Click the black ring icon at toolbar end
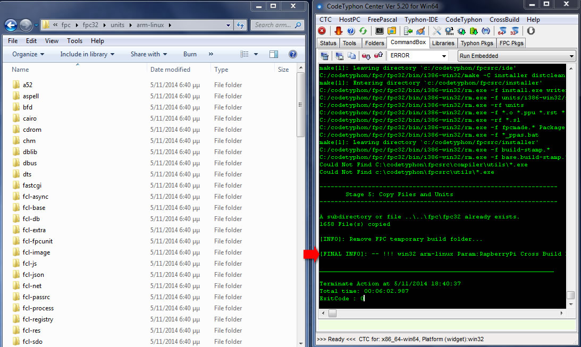581x347 pixels. point(531,31)
